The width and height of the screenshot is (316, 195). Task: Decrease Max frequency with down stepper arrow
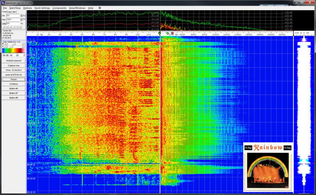(x=21, y=20)
